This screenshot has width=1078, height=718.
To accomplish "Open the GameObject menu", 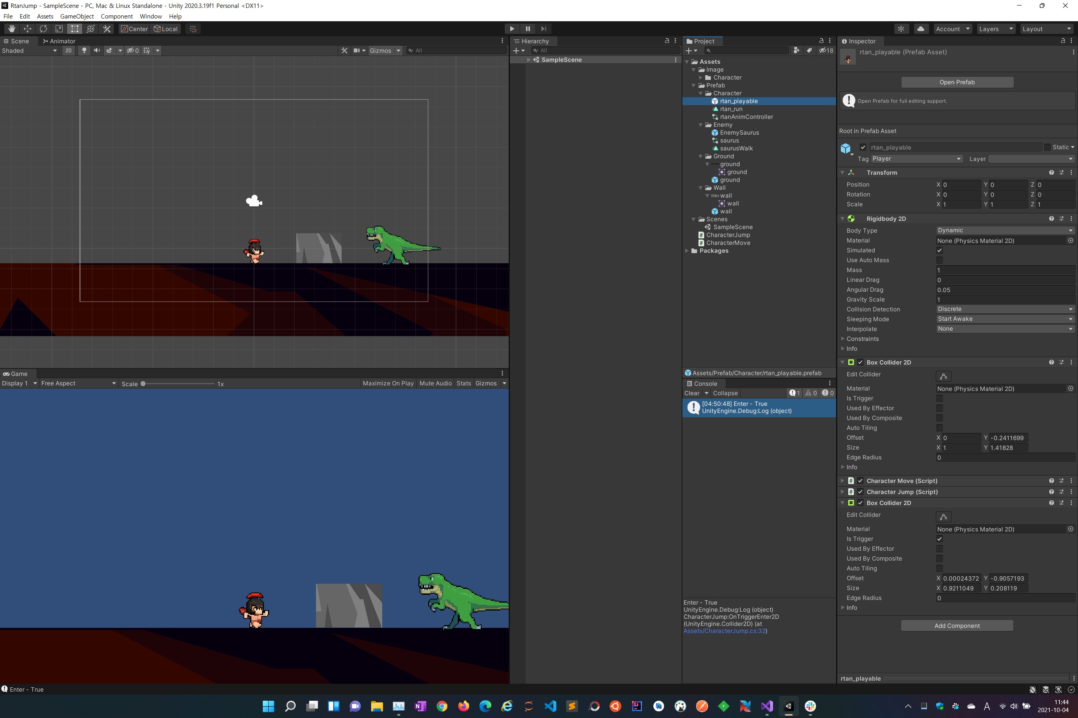I will (x=76, y=17).
